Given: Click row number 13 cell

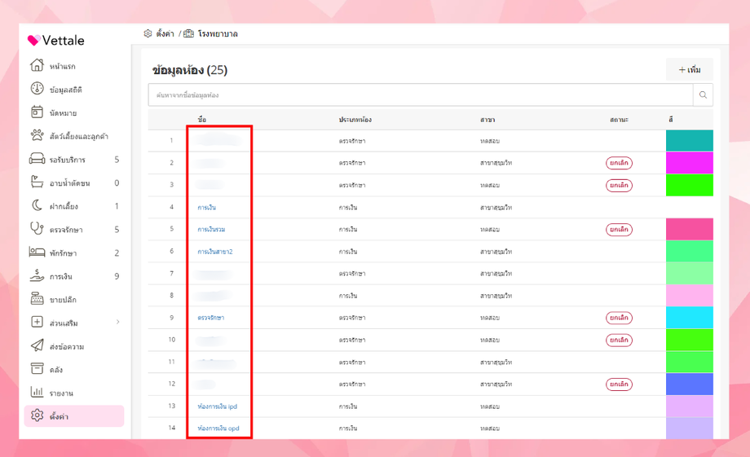Looking at the screenshot, I should [172, 406].
